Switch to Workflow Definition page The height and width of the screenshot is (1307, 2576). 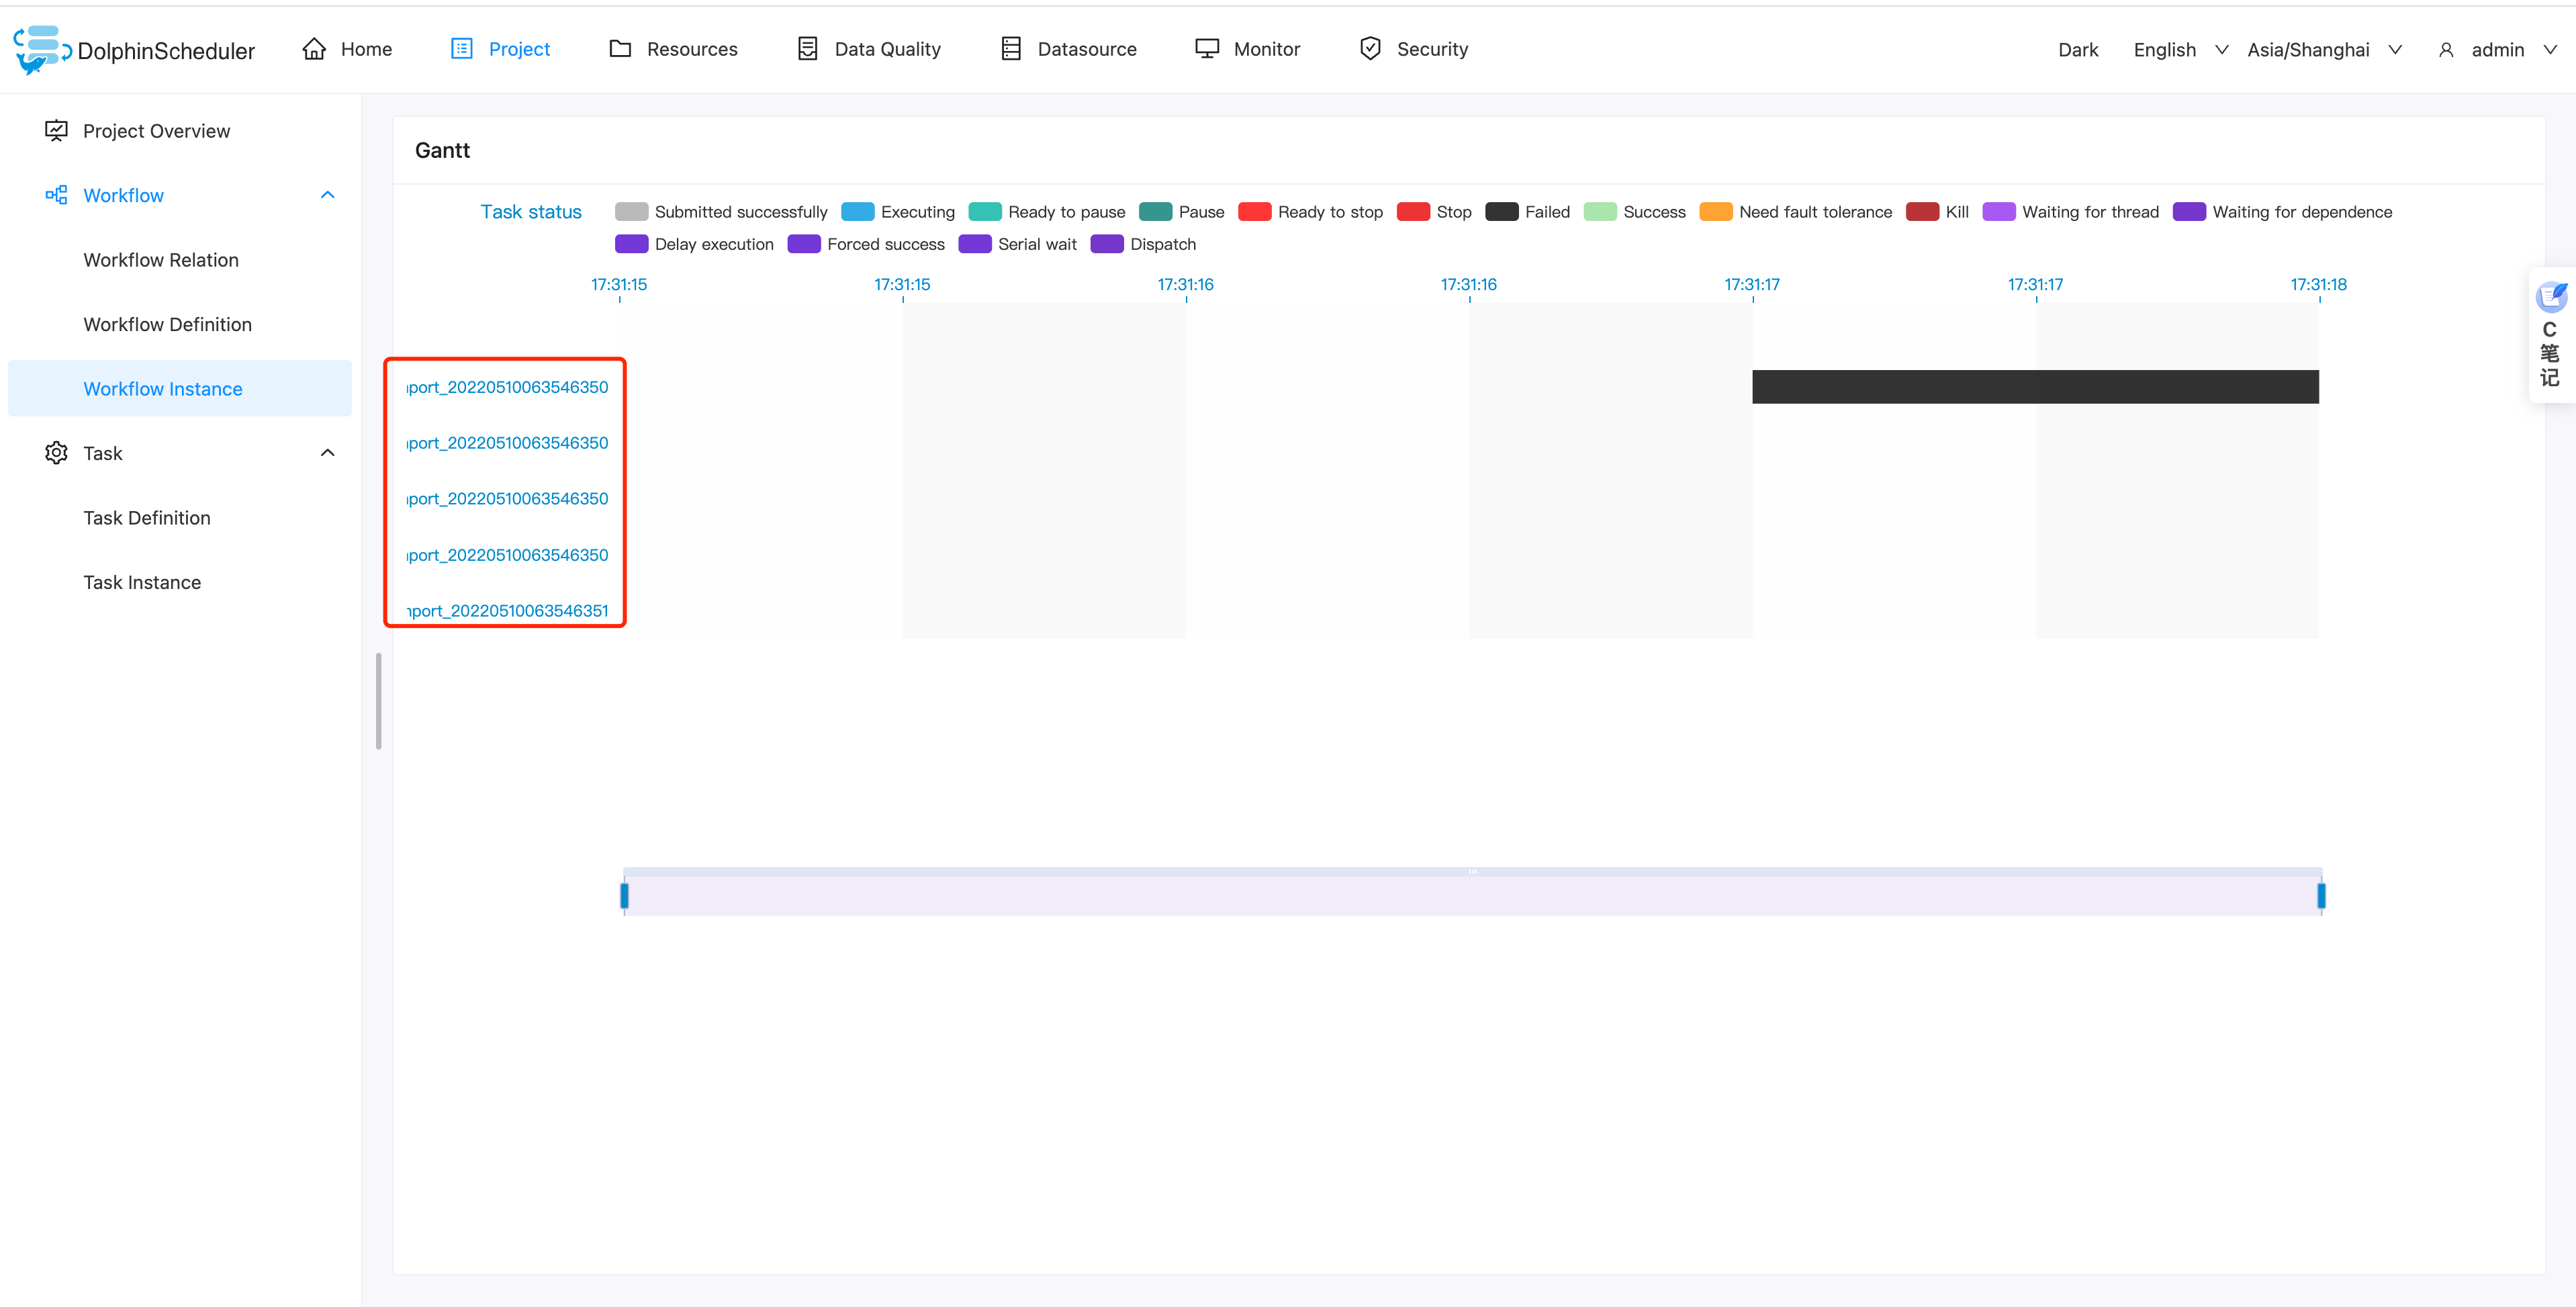point(167,324)
